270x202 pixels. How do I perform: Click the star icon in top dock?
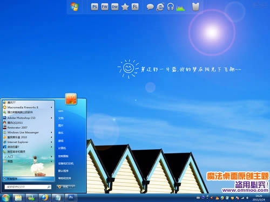[x=125, y=7]
